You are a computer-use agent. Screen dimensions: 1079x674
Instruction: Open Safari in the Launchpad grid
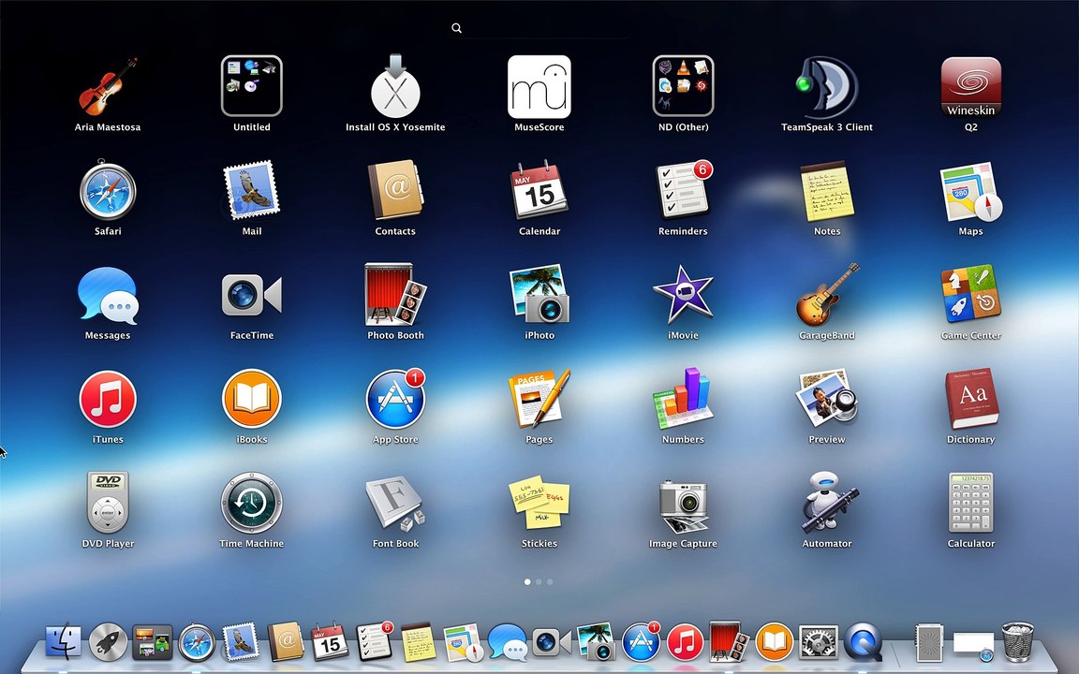pos(108,191)
